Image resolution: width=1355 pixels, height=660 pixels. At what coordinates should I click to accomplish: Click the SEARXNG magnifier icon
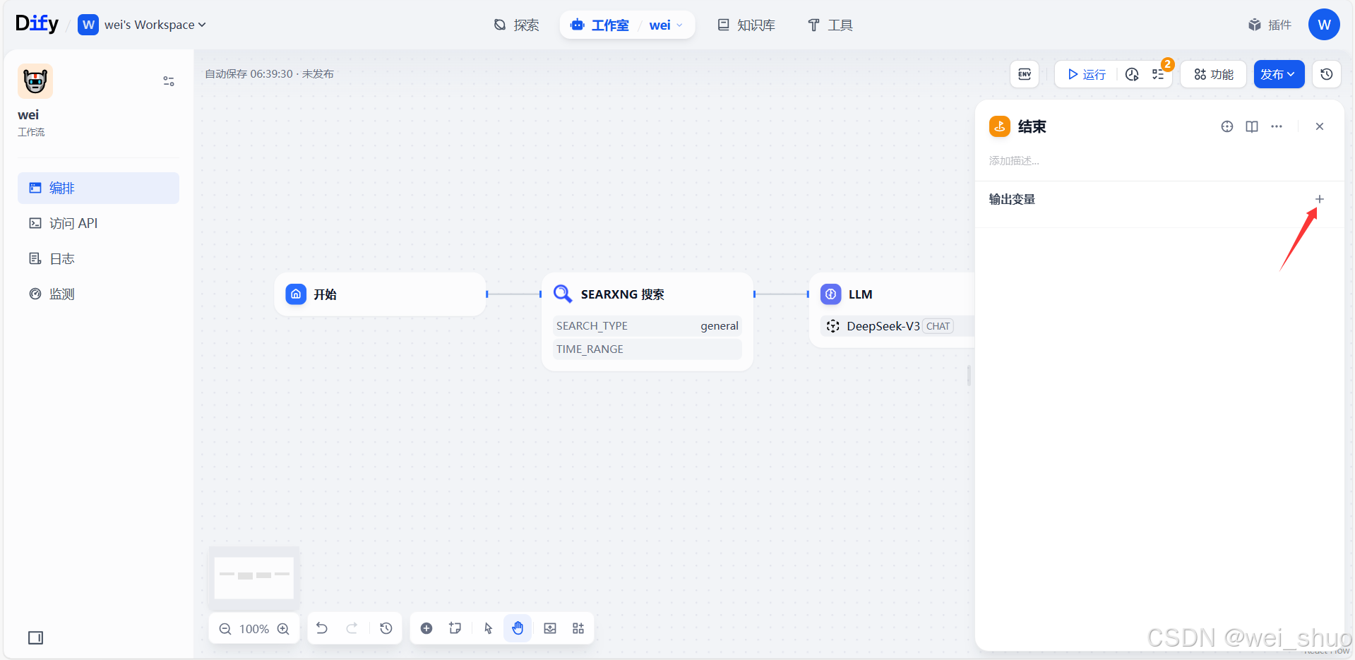pyautogui.click(x=563, y=294)
